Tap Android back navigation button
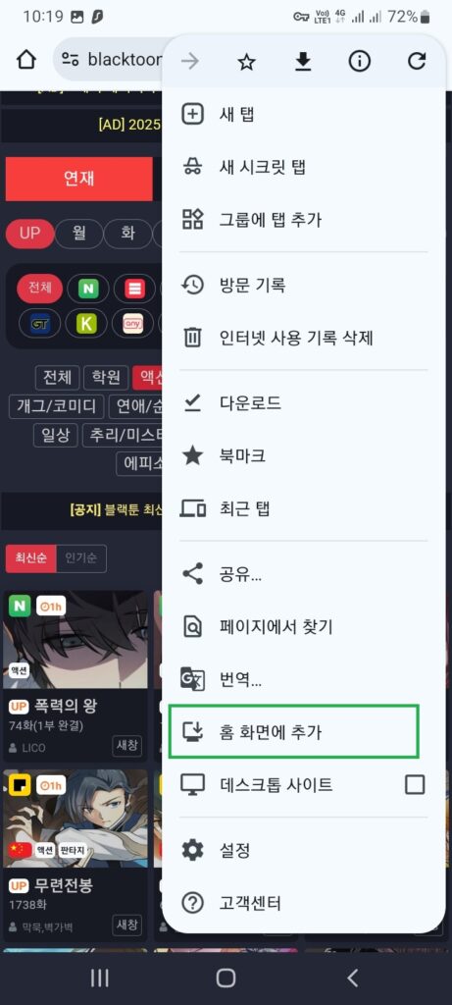The height and width of the screenshot is (1005, 452). point(351,978)
